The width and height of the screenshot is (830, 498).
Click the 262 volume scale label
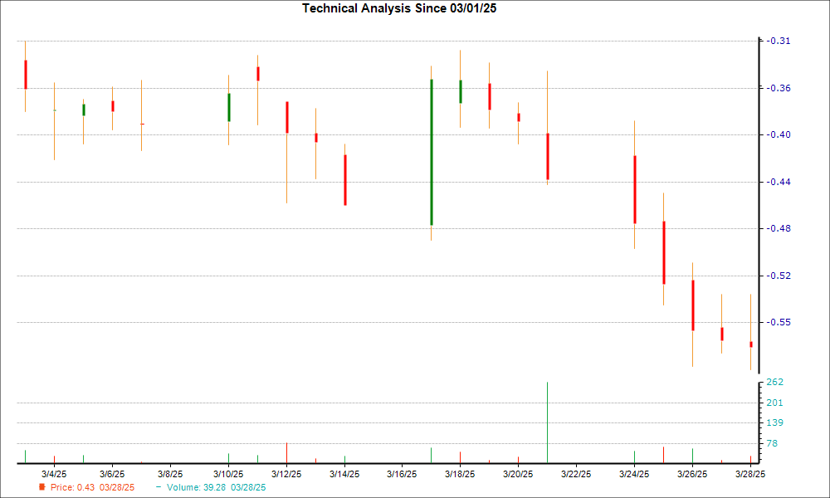coord(774,383)
